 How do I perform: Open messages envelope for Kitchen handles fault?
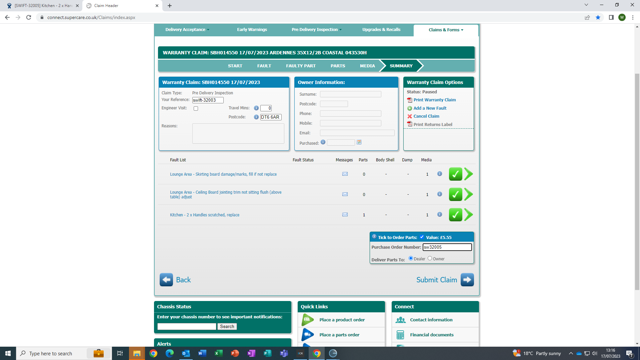pos(345,215)
